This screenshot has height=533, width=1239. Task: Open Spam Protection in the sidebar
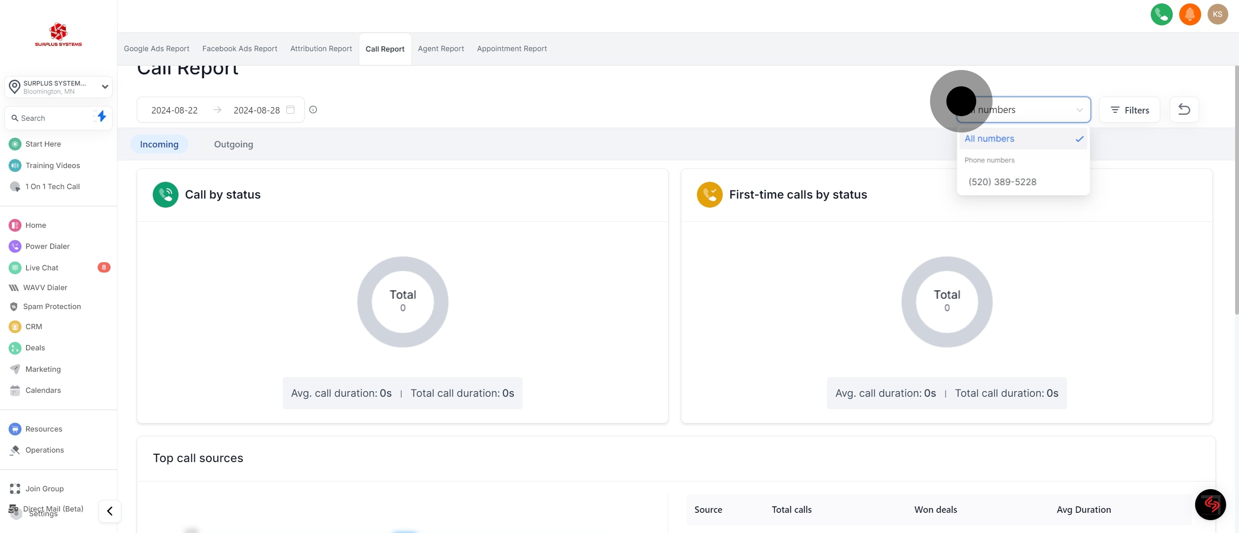coord(52,306)
